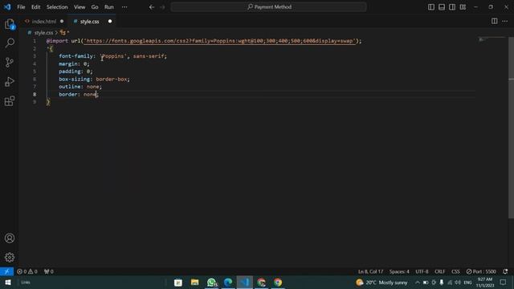The height and width of the screenshot is (289, 514).
Task: Open File Explorer in the taskbar
Action: (x=194, y=282)
